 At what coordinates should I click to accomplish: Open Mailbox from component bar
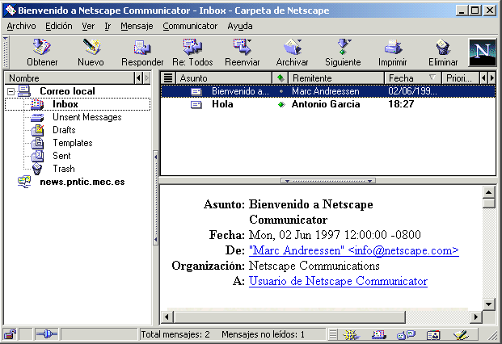(x=379, y=335)
